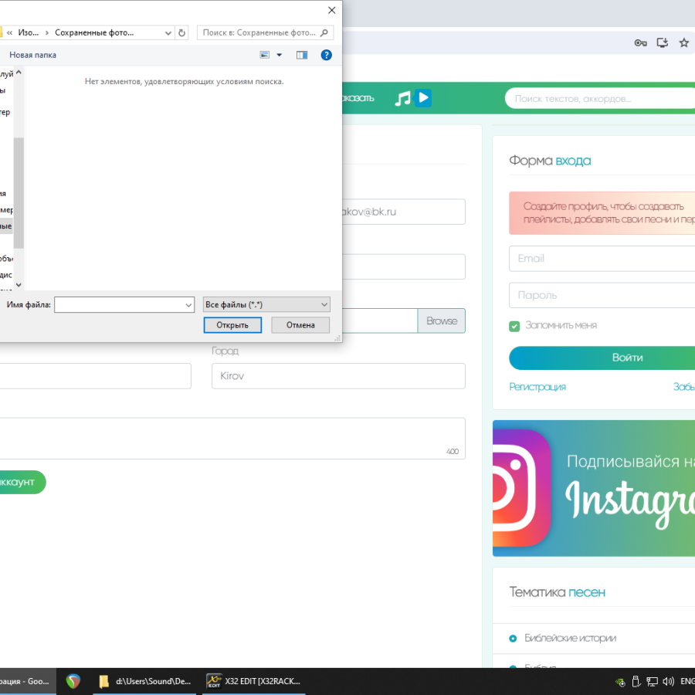This screenshot has width=695, height=695.
Task: Toggle the 'Запомнить меня' checkbox
Action: [x=514, y=326]
